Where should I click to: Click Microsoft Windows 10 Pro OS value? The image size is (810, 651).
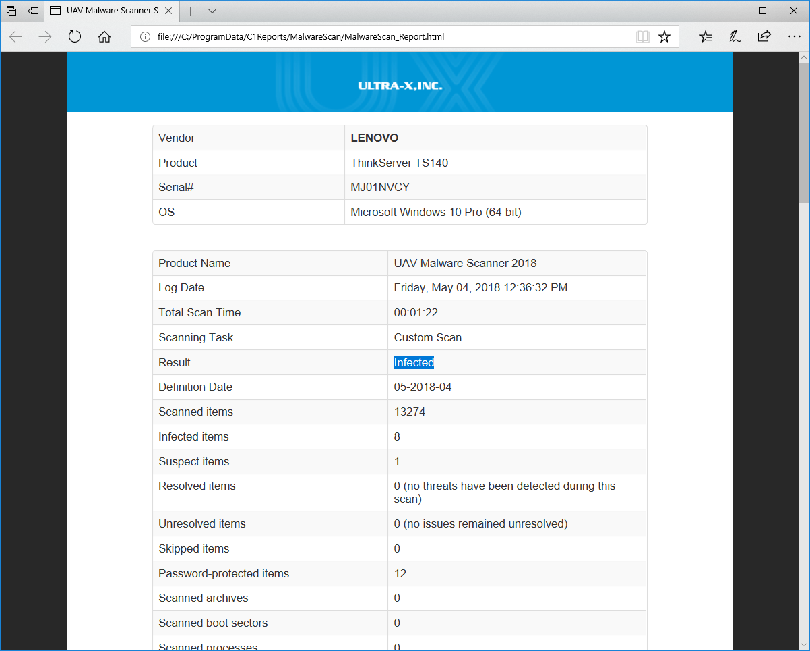click(436, 212)
